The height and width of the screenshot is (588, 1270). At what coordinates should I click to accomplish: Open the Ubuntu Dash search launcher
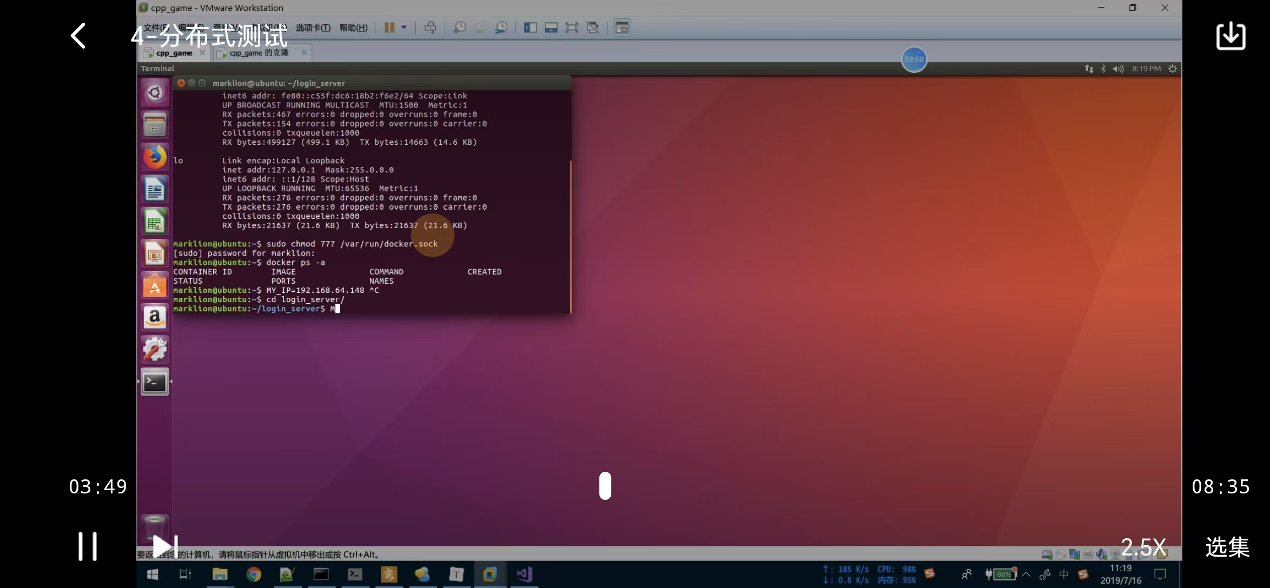[155, 93]
